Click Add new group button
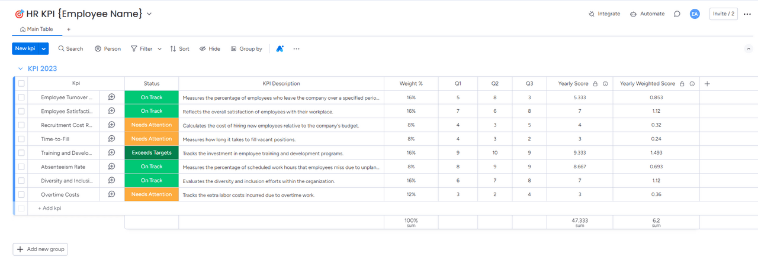Image resolution: width=758 pixels, height=264 pixels. [x=40, y=250]
